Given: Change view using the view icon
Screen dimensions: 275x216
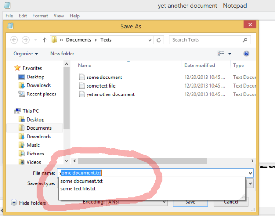Looking at the screenshot, I should (220, 54).
